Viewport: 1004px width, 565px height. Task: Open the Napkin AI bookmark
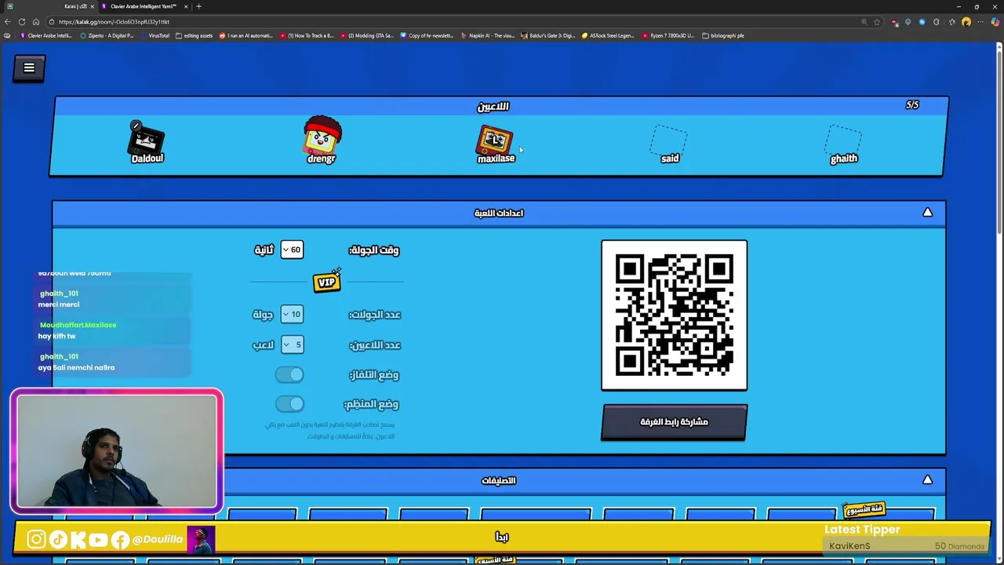(x=488, y=35)
